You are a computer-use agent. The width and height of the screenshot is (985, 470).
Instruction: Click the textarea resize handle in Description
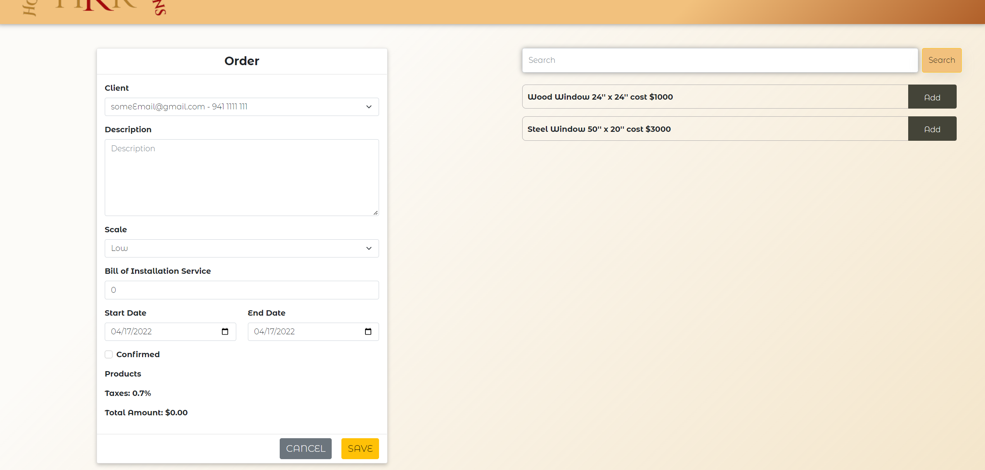(375, 213)
